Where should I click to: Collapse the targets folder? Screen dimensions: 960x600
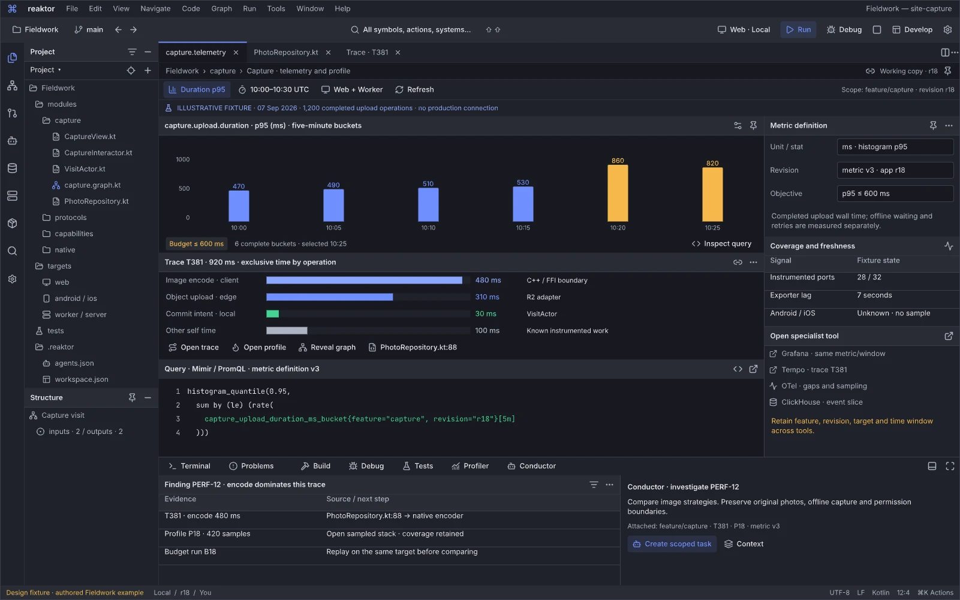point(53,266)
